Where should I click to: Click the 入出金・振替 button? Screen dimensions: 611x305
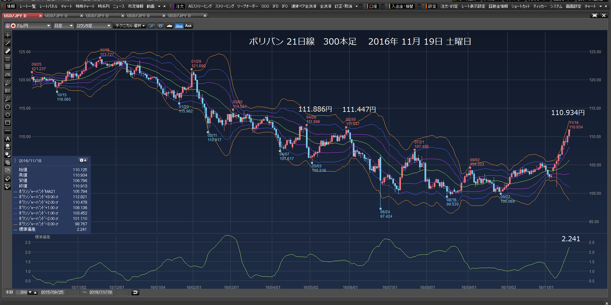[x=402, y=6]
